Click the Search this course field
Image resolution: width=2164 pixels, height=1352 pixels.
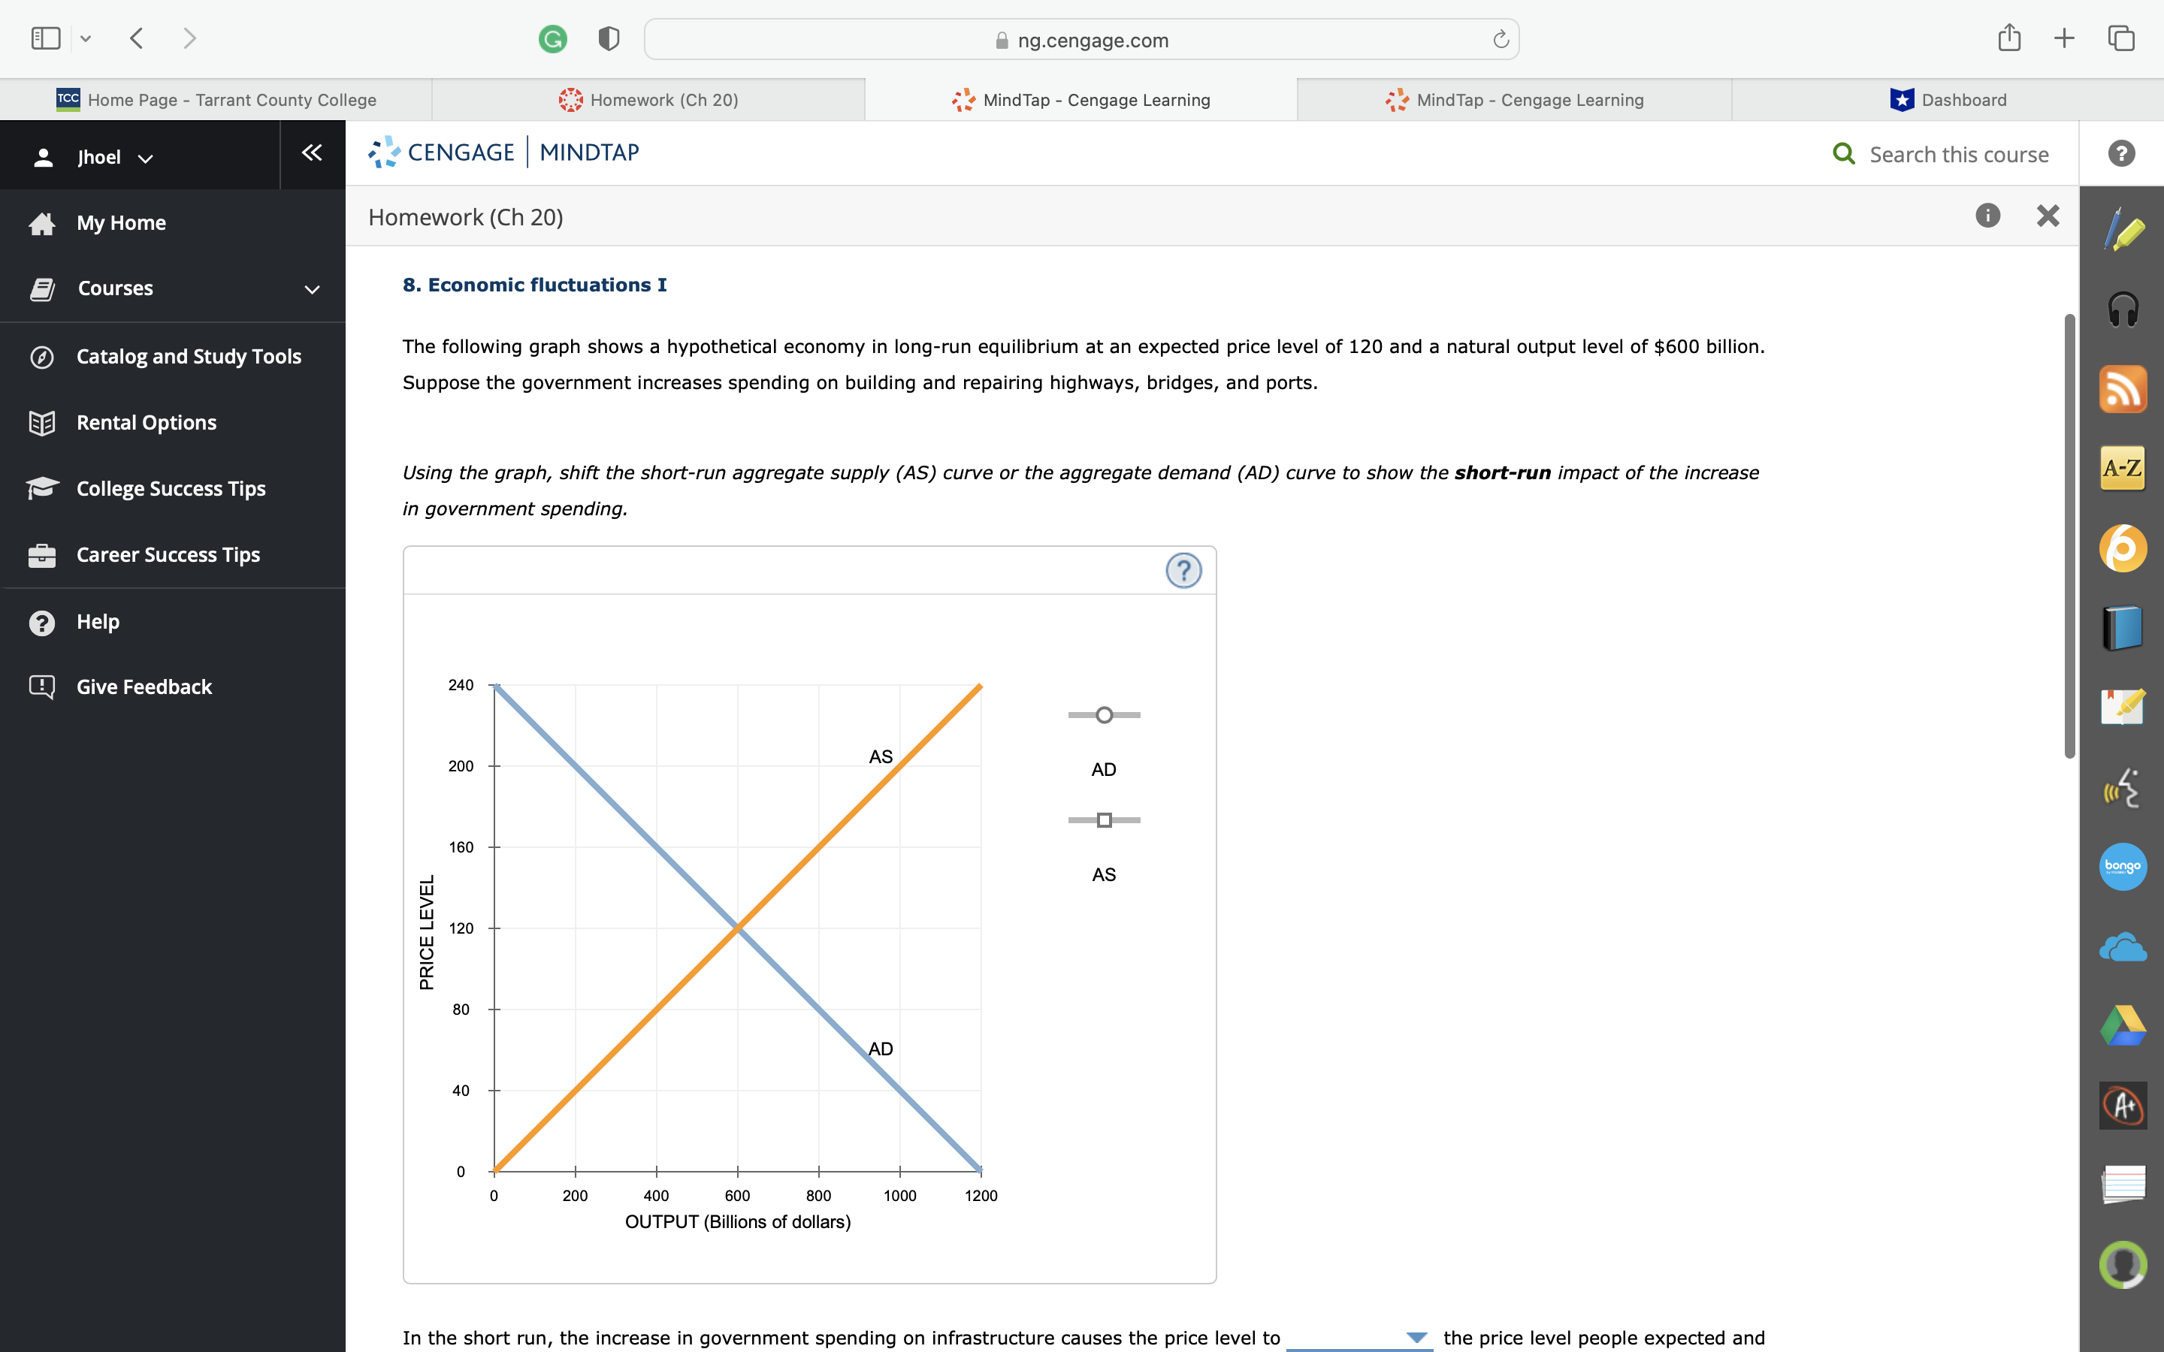(x=1957, y=154)
